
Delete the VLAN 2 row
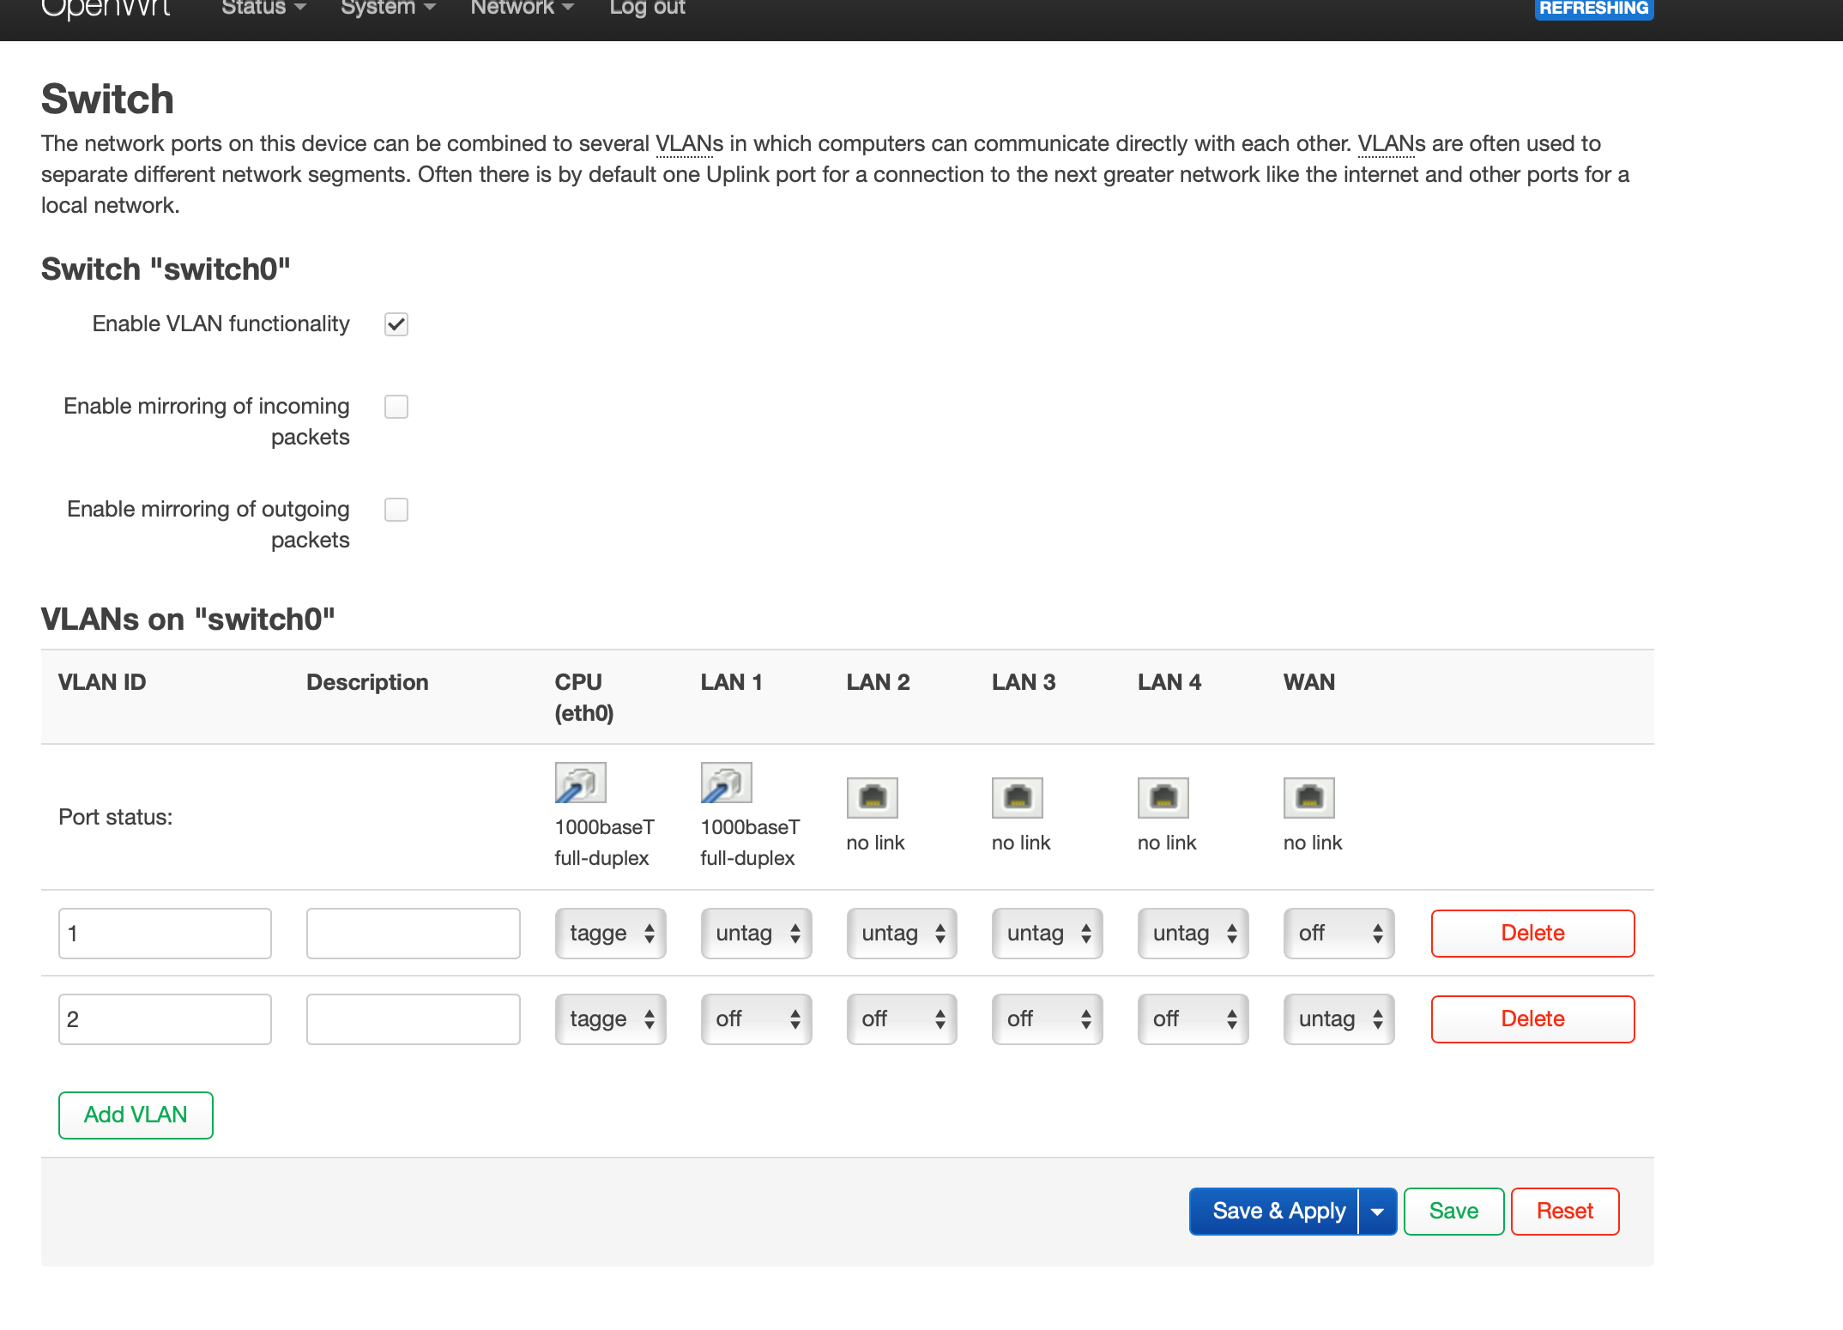(1532, 1019)
